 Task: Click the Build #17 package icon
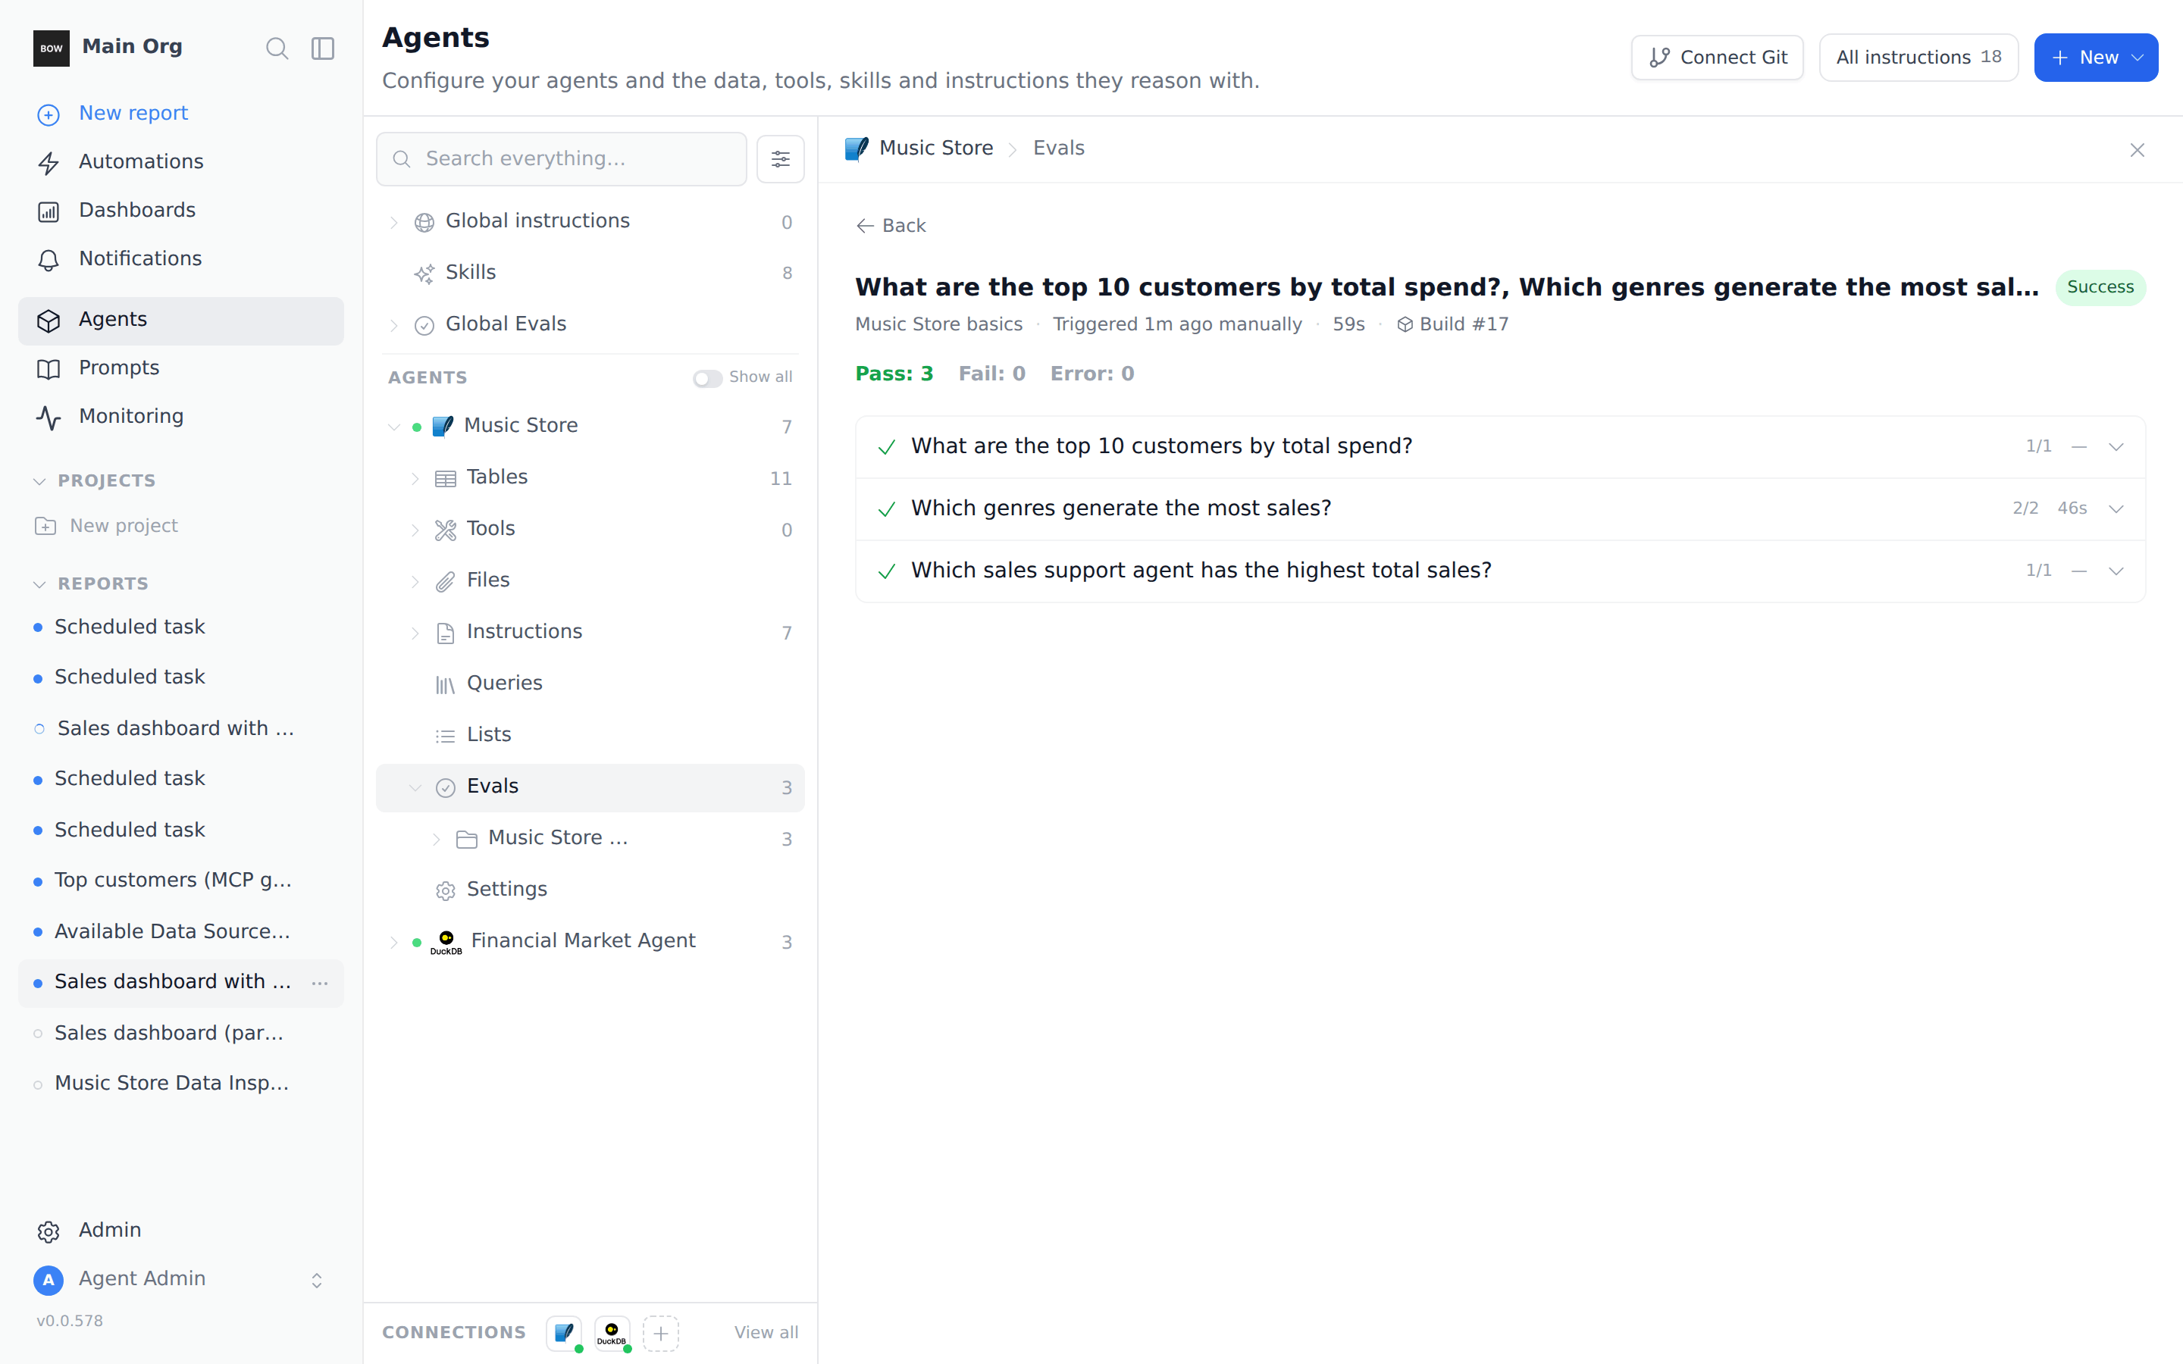[1405, 325]
